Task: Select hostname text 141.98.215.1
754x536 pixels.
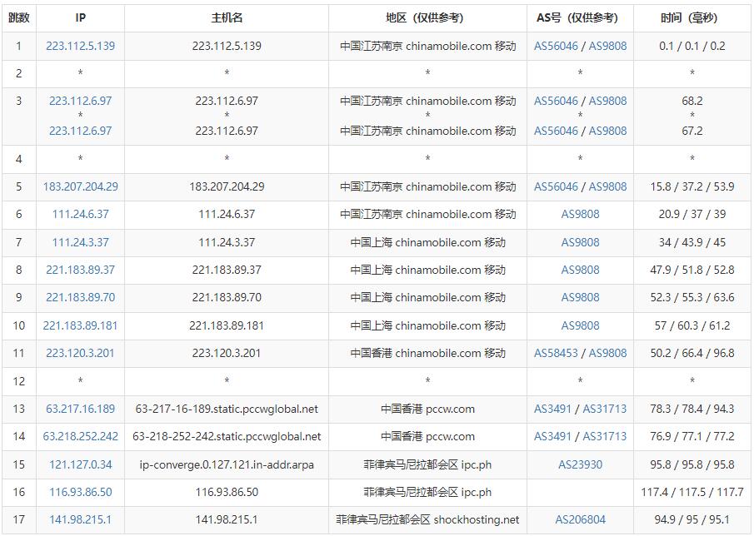Action: [x=227, y=519]
